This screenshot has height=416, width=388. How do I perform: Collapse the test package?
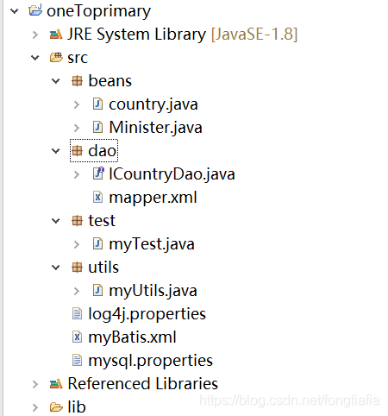pyautogui.click(x=56, y=221)
